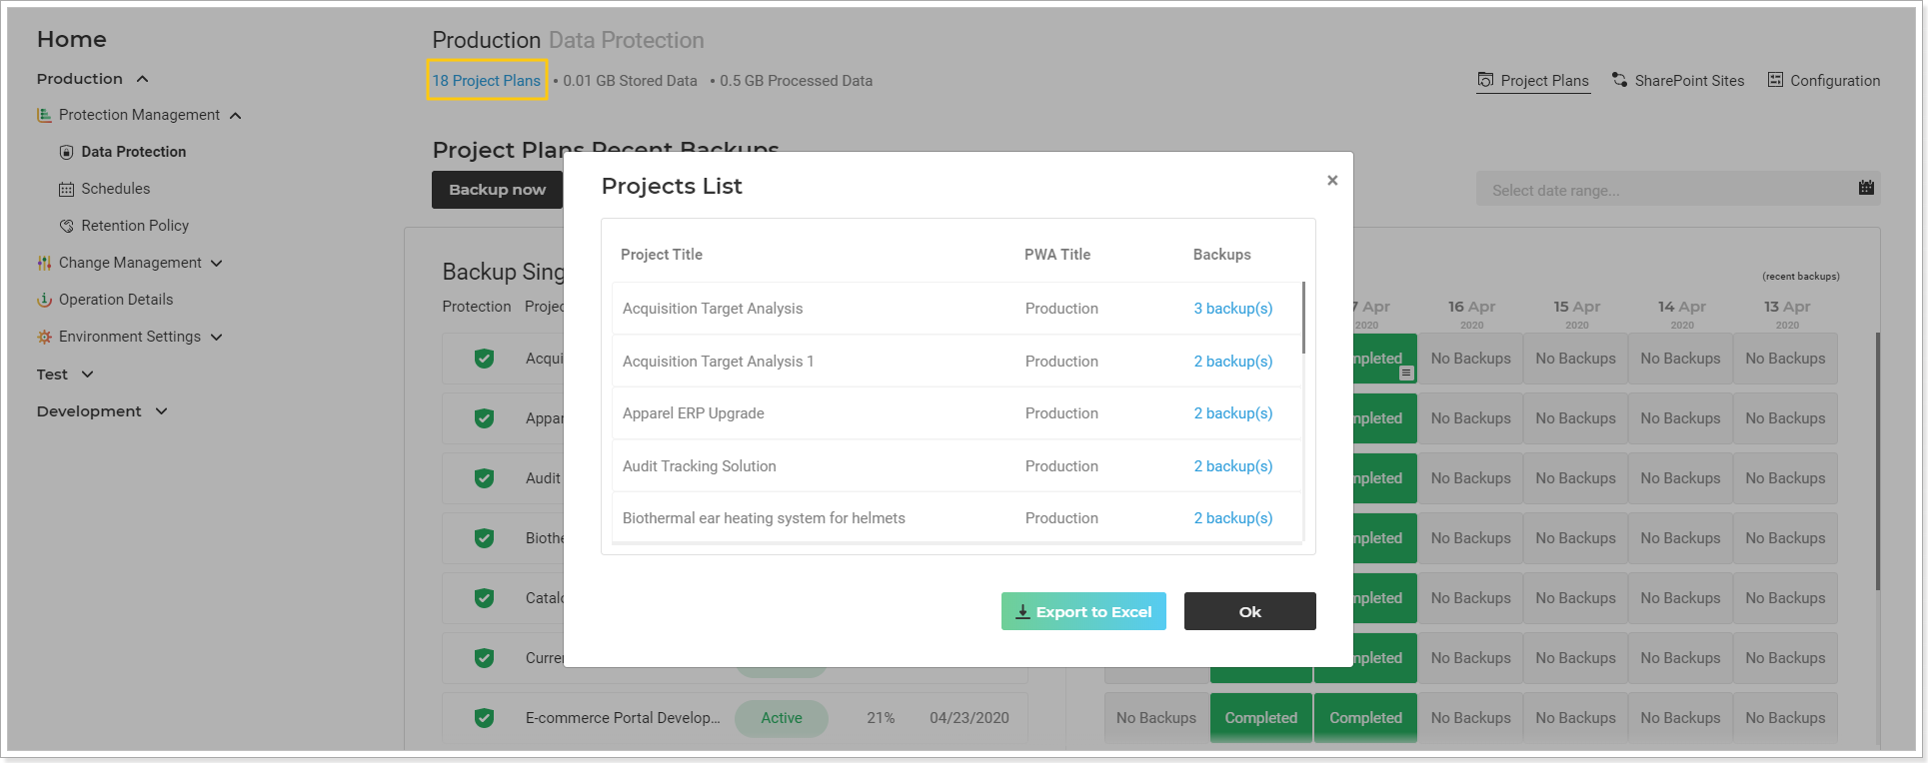This screenshot has width=1928, height=763.
Task: Confirm the dialog with Ok
Action: click(x=1249, y=611)
